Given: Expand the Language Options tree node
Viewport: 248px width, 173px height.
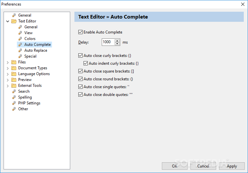Looking at the screenshot, I should pyautogui.click(x=8, y=74).
